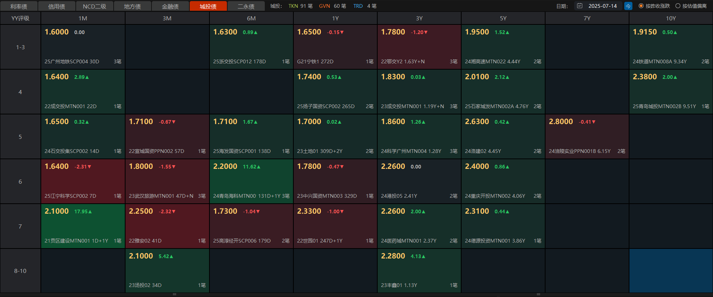Open 24德源投资MTN001 3.86Y cell
713x297 pixels.
coord(503,226)
